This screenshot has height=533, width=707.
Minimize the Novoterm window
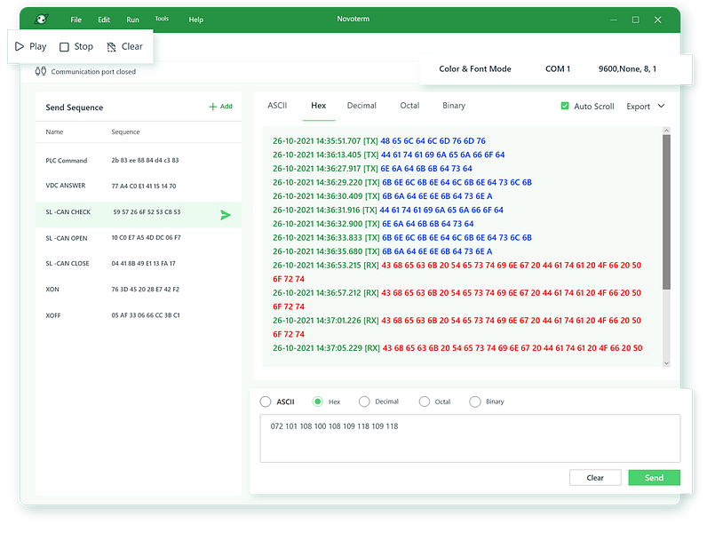(614, 20)
